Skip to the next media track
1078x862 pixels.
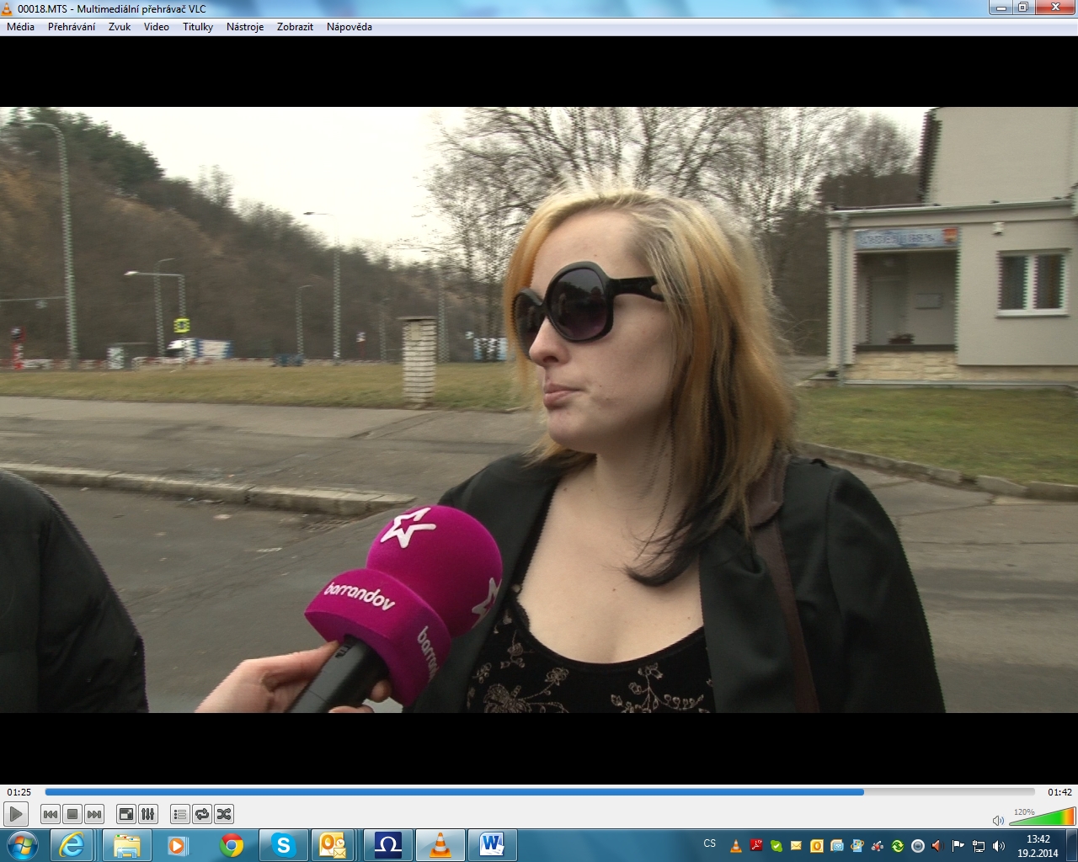pyautogui.click(x=94, y=814)
